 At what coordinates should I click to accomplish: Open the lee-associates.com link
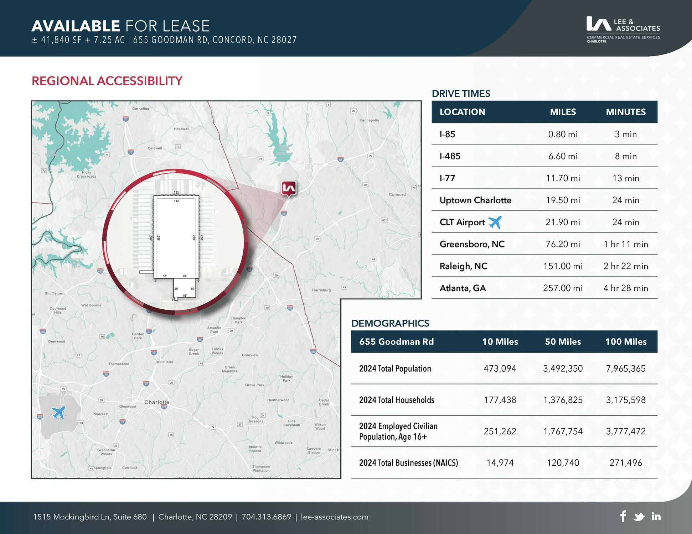click(x=335, y=517)
